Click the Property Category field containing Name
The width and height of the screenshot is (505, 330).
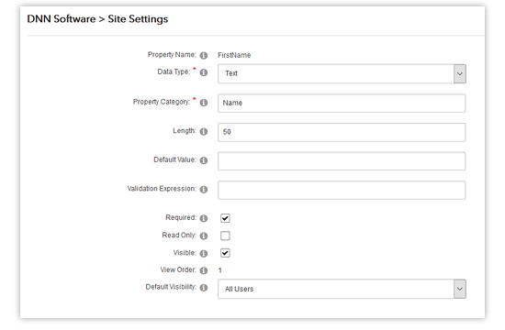pyautogui.click(x=342, y=104)
